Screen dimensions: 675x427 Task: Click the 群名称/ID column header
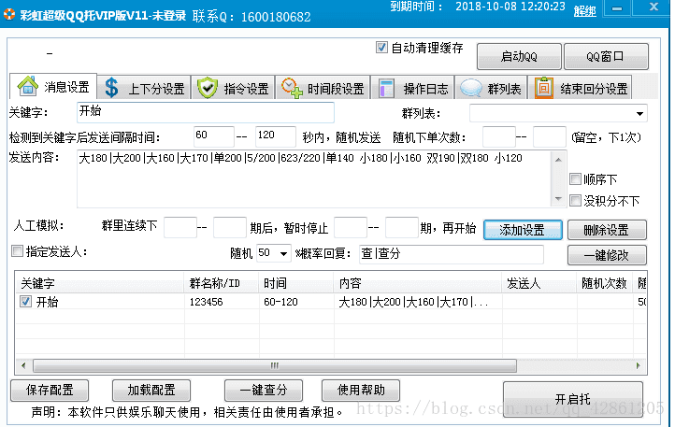click(222, 283)
